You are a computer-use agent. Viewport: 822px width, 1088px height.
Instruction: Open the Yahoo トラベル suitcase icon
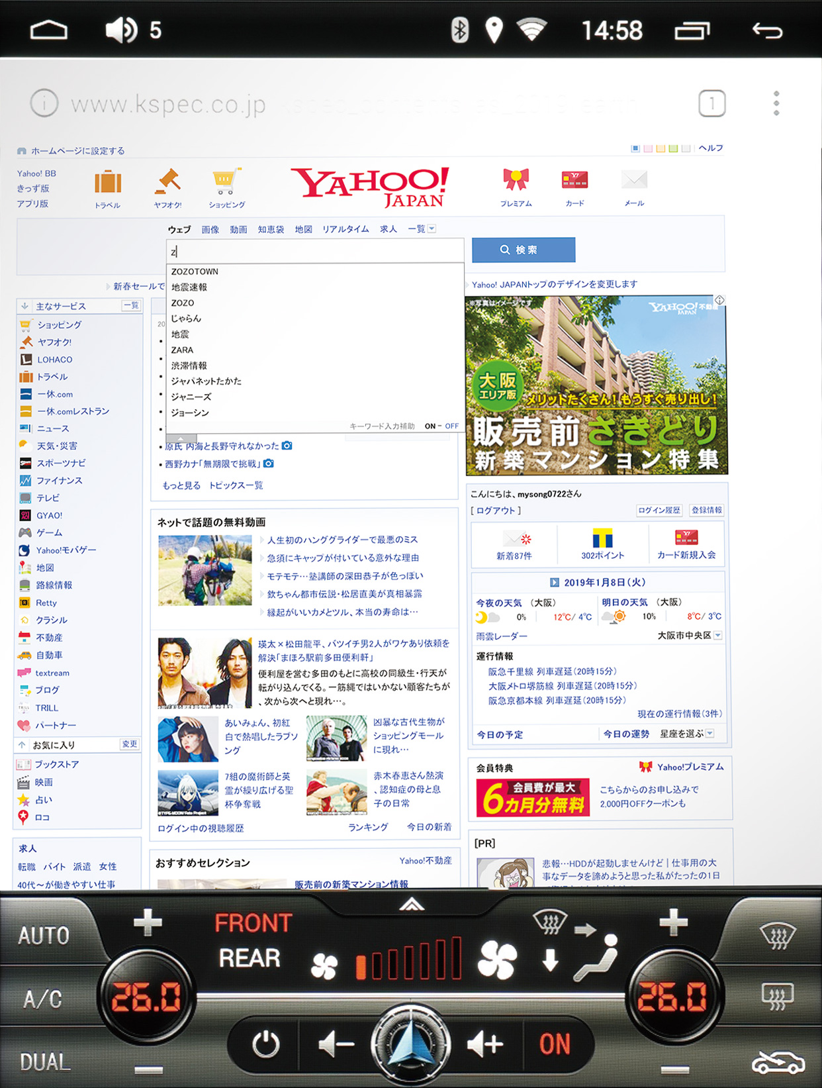[108, 182]
